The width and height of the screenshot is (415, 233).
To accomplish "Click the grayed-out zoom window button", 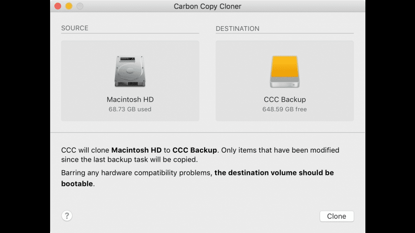I will (x=80, y=6).
